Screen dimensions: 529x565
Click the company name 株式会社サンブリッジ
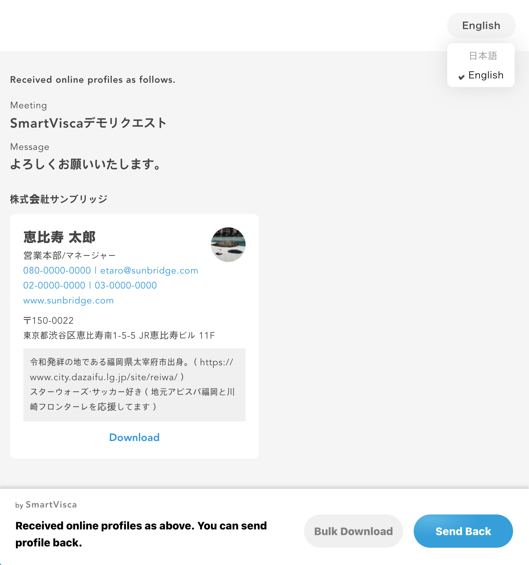coord(59,199)
